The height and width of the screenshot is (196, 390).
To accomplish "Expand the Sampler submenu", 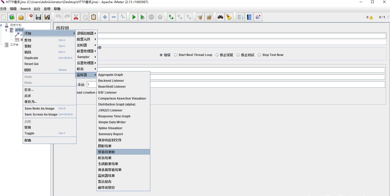I will [x=86, y=57].
